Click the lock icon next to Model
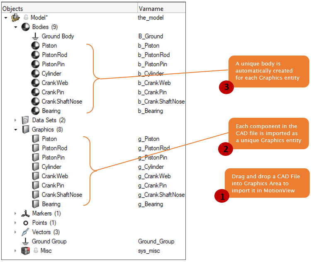This screenshot has width=311, height=262. pyautogui.click(x=25, y=18)
